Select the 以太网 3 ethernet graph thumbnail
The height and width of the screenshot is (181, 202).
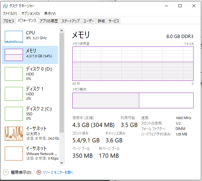point(14,134)
